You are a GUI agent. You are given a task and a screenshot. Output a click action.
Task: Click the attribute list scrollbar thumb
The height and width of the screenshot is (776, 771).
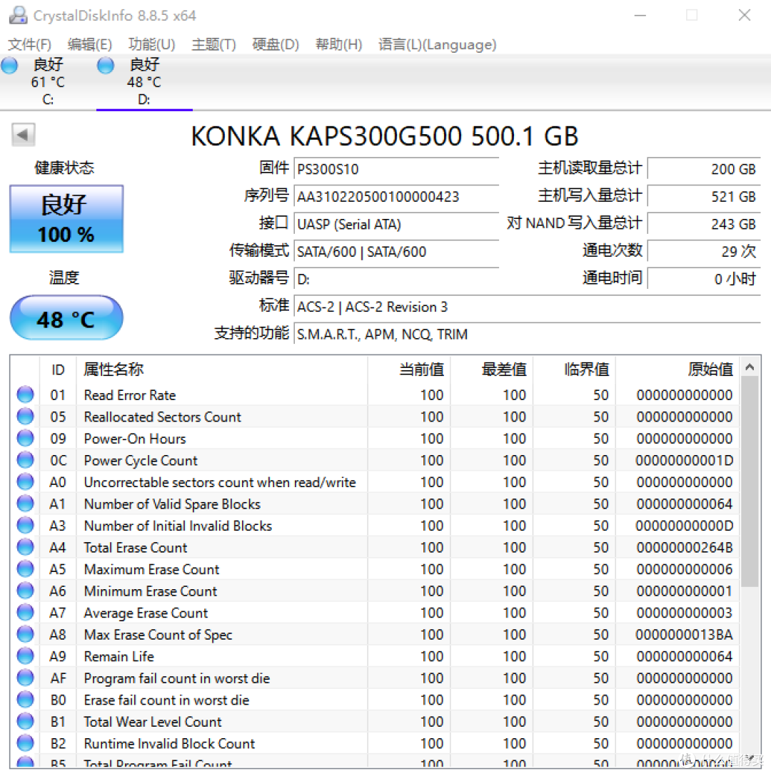[x=750, y=481]
